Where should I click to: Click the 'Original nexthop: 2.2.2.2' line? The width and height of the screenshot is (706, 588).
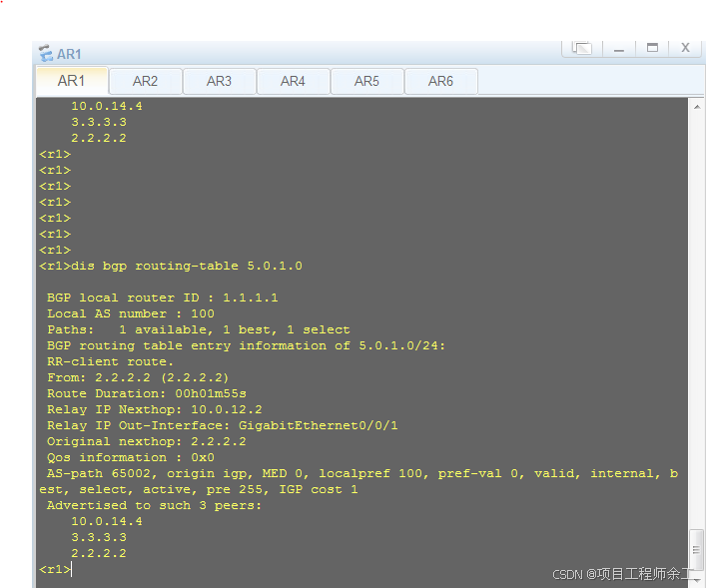tap(147, 441)
